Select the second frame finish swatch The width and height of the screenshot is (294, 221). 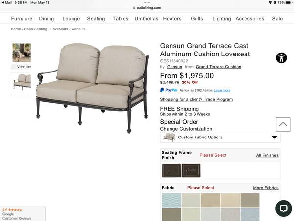click(x=191, y=170)
